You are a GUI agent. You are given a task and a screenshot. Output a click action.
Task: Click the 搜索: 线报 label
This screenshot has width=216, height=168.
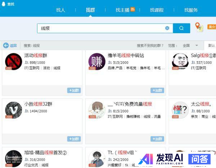point(32,45)
